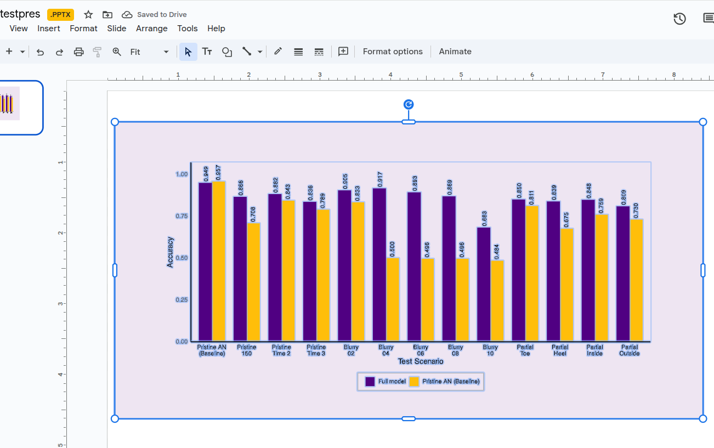
Task: Open the Slide menu
Action: pyautogui.click(x=117, y=29)
